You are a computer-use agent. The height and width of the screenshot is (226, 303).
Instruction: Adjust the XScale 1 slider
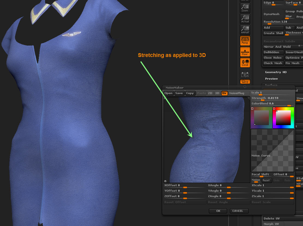coord(272,186)
